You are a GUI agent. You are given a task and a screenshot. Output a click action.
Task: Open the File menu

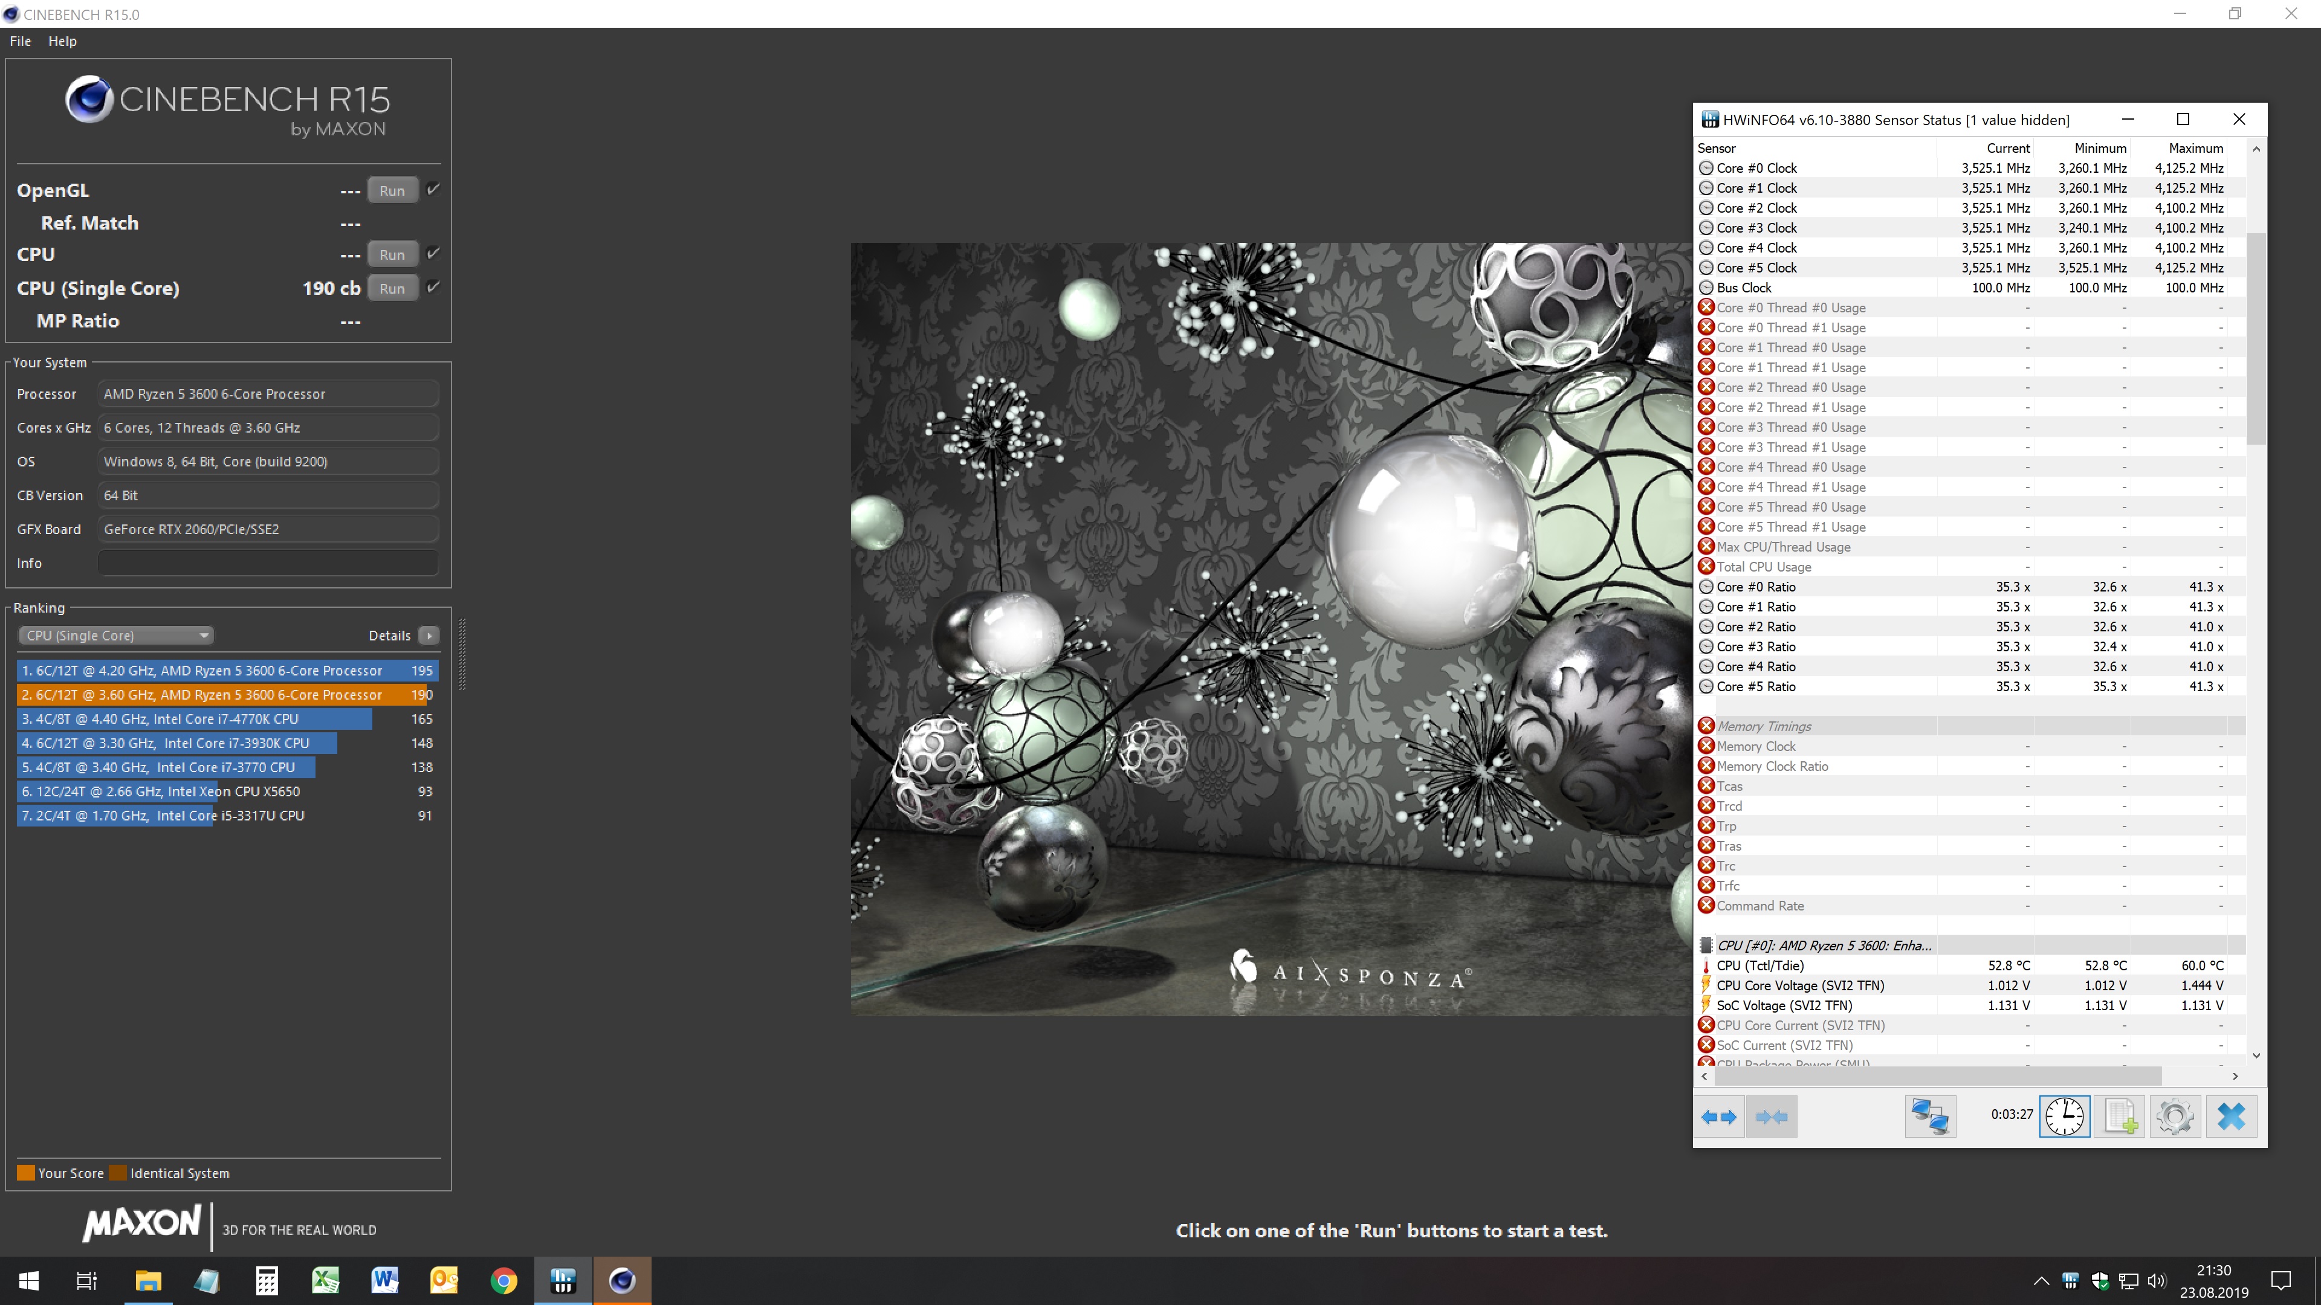[20, 42]
